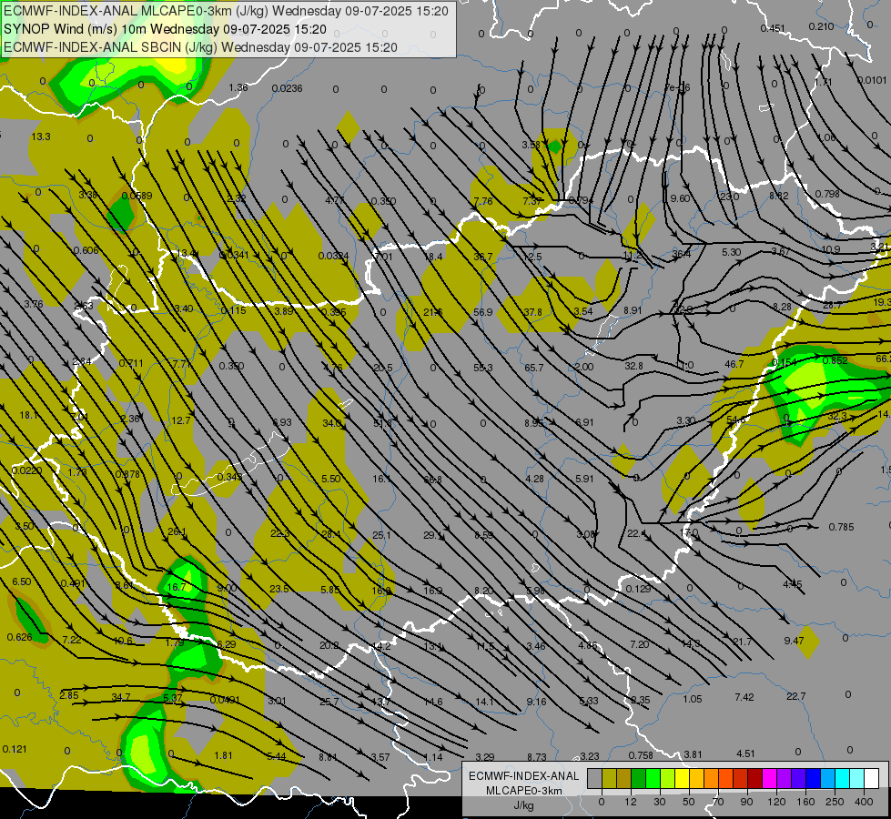
Task: Click the SBCIN header line
Action: (200, 47)
